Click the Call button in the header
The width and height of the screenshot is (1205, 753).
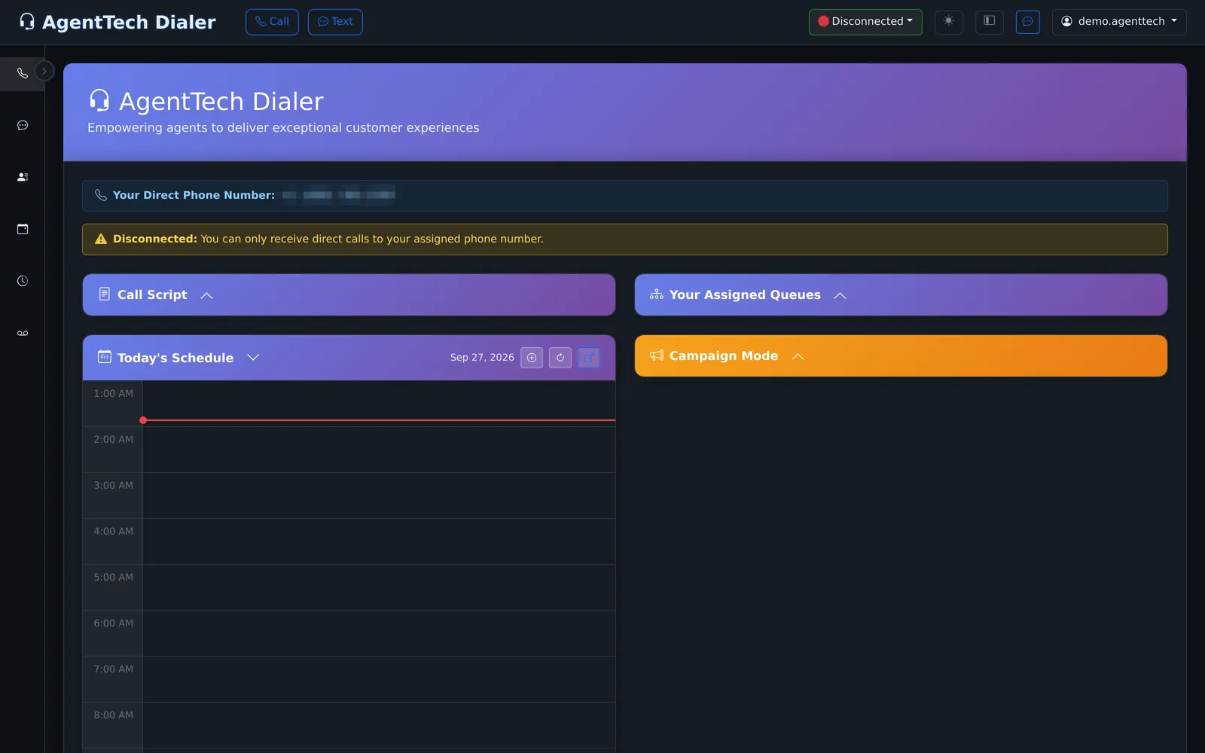(272, 22)
